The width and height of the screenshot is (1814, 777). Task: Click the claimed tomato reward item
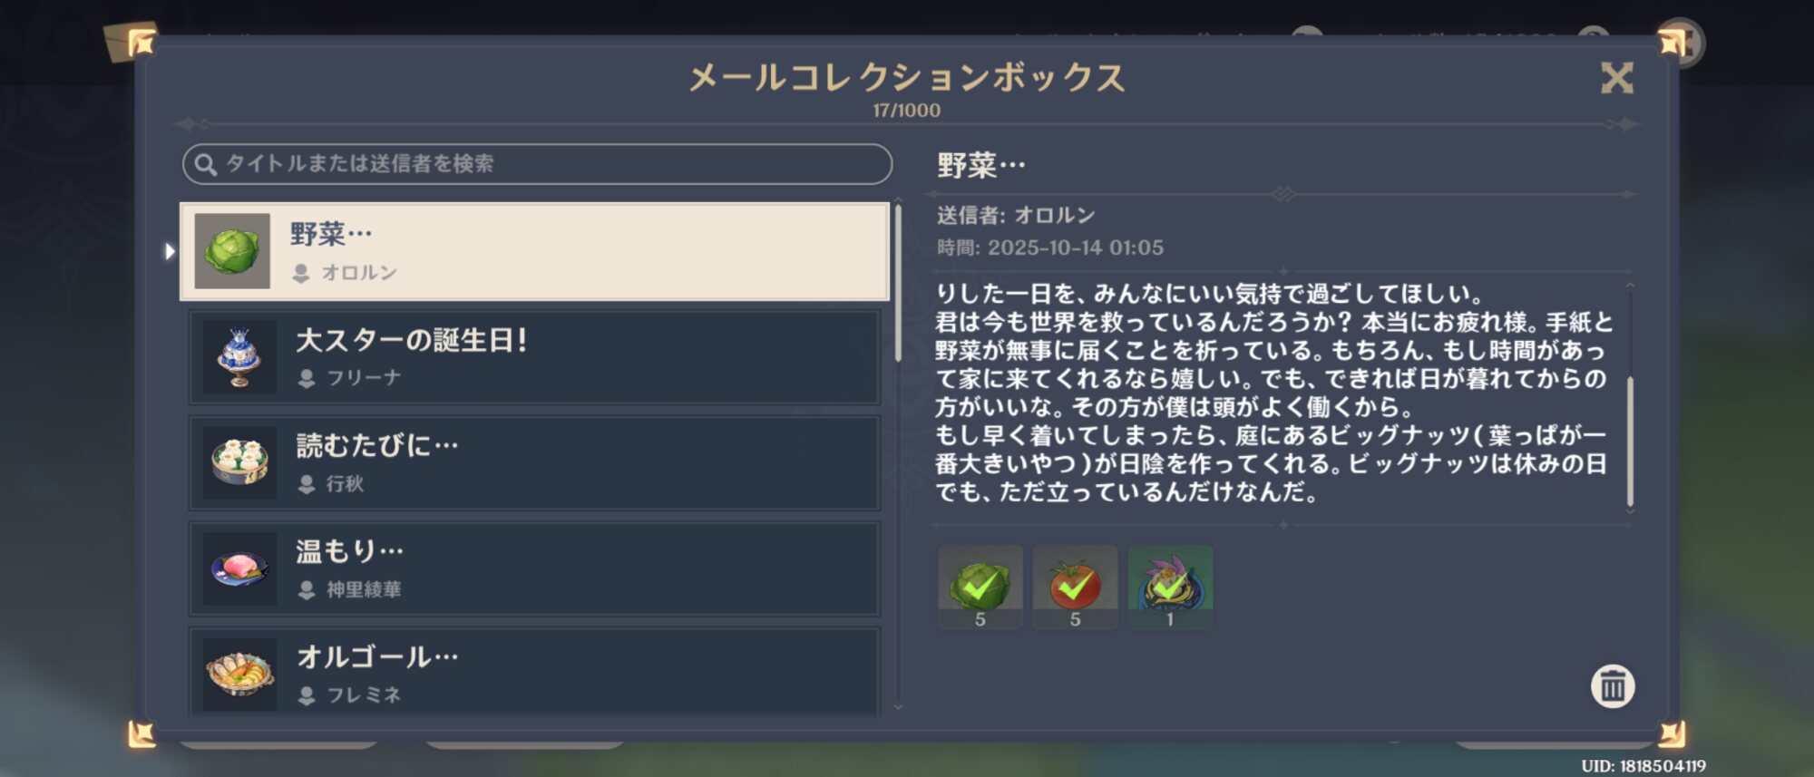click(1075, 587)
